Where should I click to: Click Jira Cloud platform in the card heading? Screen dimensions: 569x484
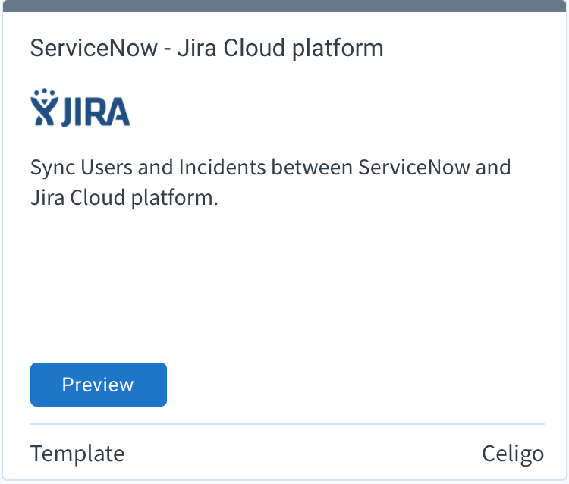[280, 49]
